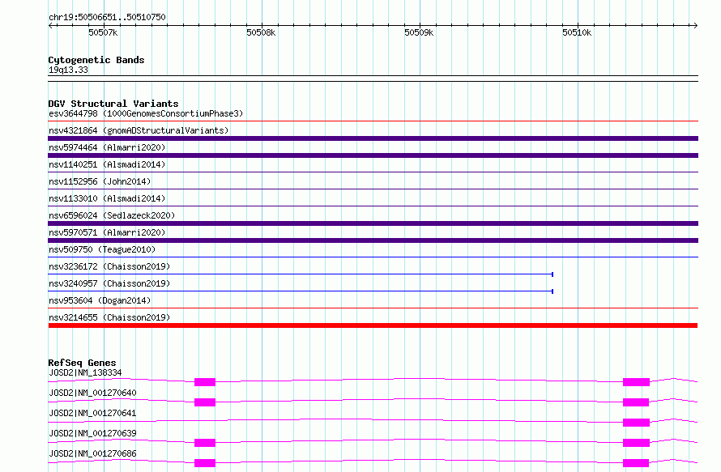Open the nsv5974464 Almarri2020 label
Screen dimensions: 721x472
(x=107, y=147)
